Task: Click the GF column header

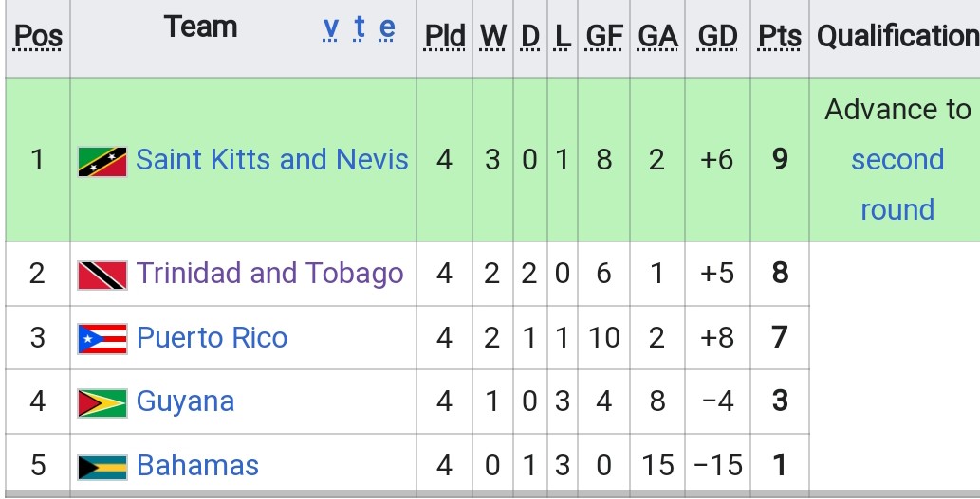Action: pyautogui.click(x=604, y=36)
